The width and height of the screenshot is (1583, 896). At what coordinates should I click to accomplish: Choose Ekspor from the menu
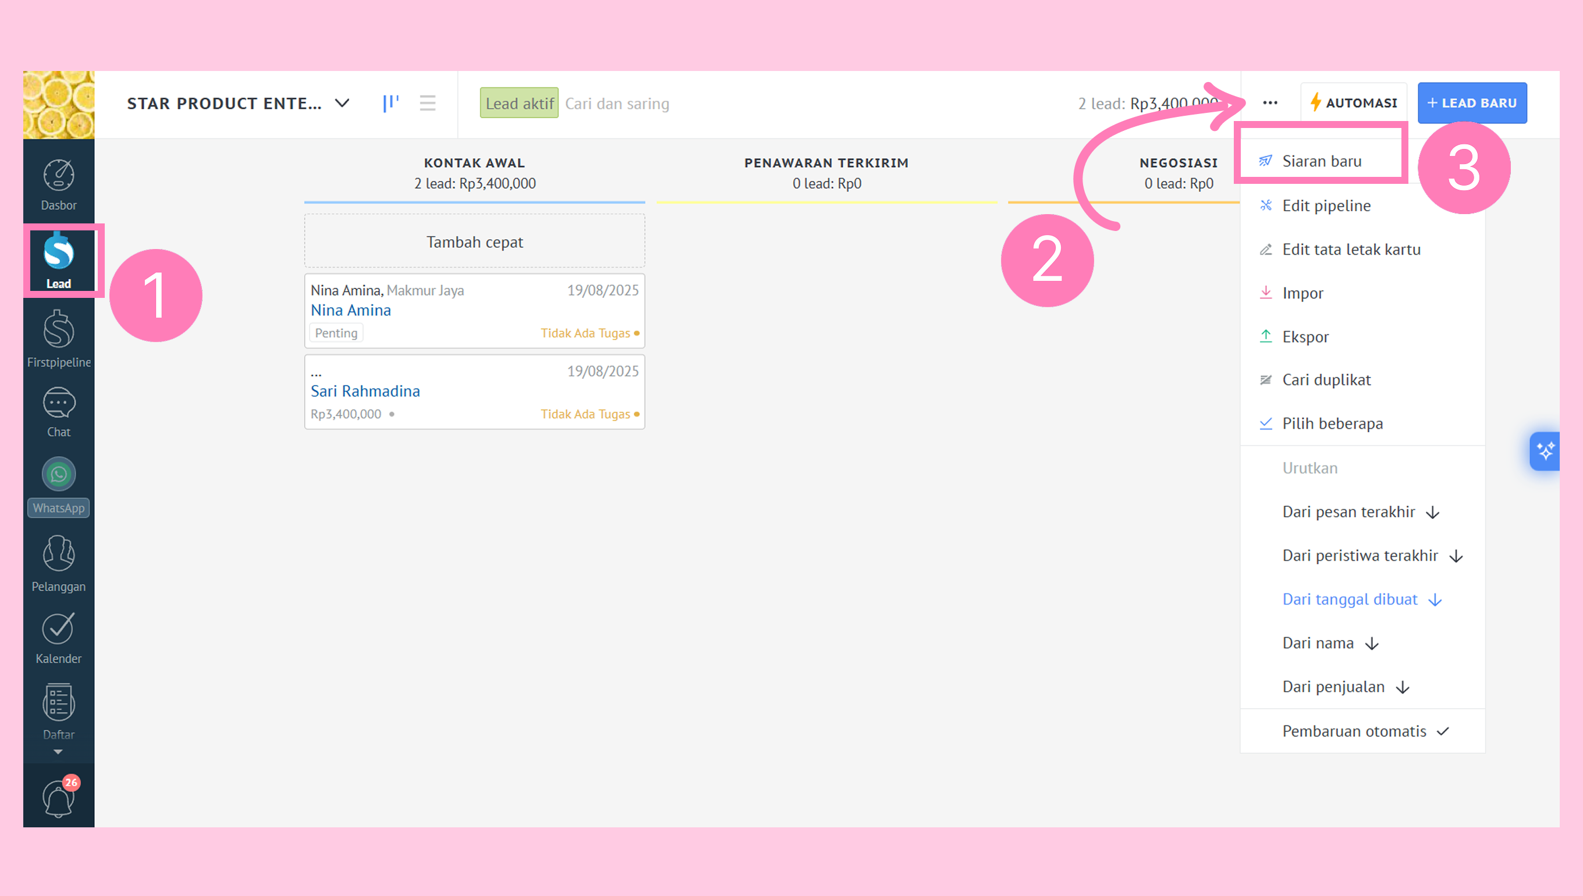1362,337
